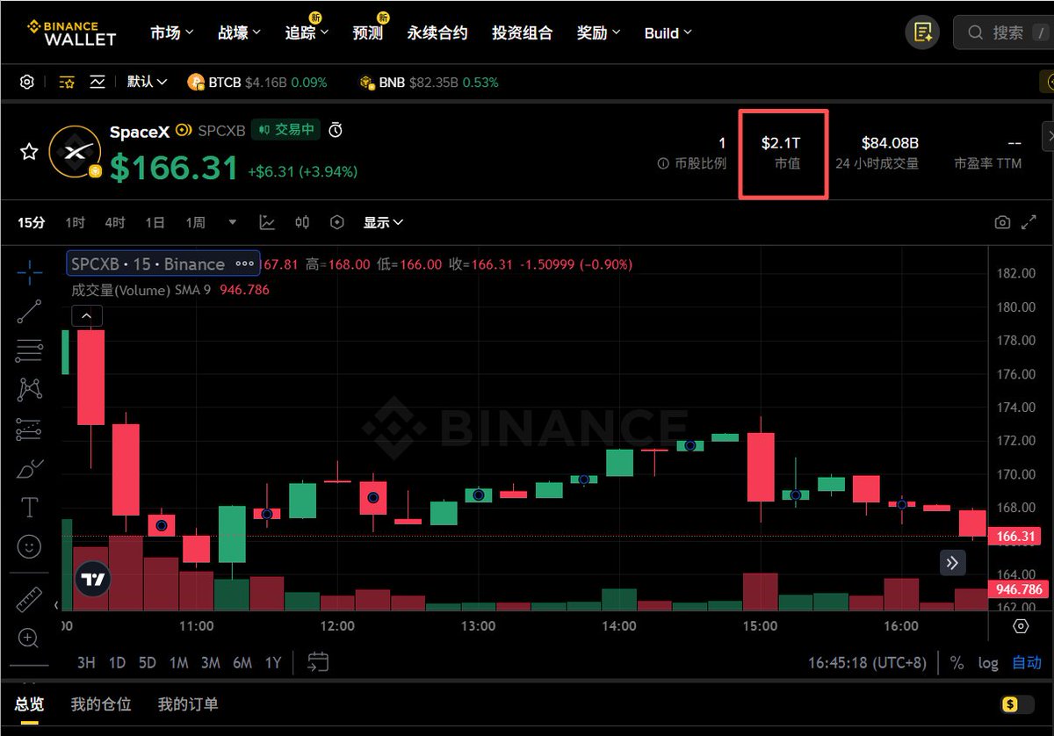Open the BTCB ticker quote
This screenshot has height=736, width=1054.
[257, 82]
